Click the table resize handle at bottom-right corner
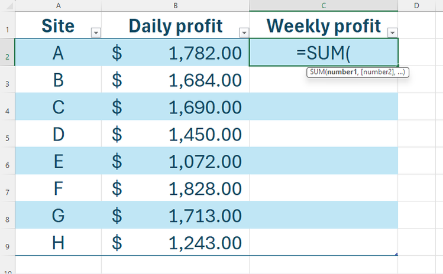443x274 pixels. click(396, 255)
